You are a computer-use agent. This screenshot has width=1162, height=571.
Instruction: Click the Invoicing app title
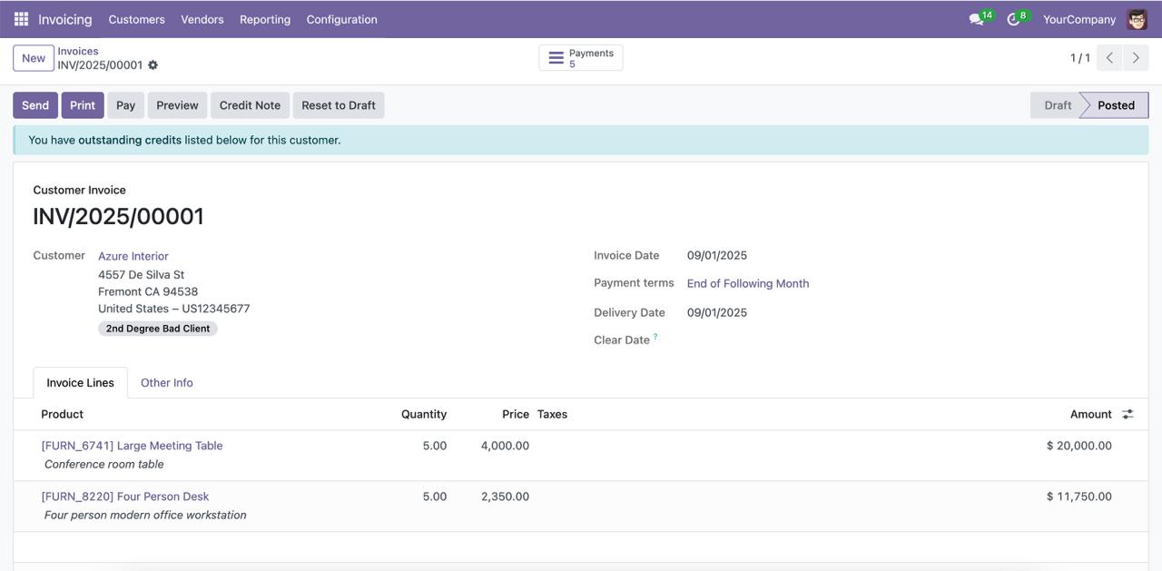pyautogui.click(x=64, y=19)
